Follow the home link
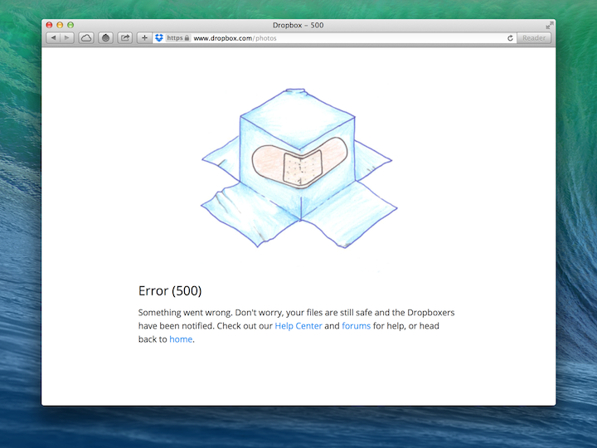The width and height of the screenshot is (597, 448). (x=181, y=339)
